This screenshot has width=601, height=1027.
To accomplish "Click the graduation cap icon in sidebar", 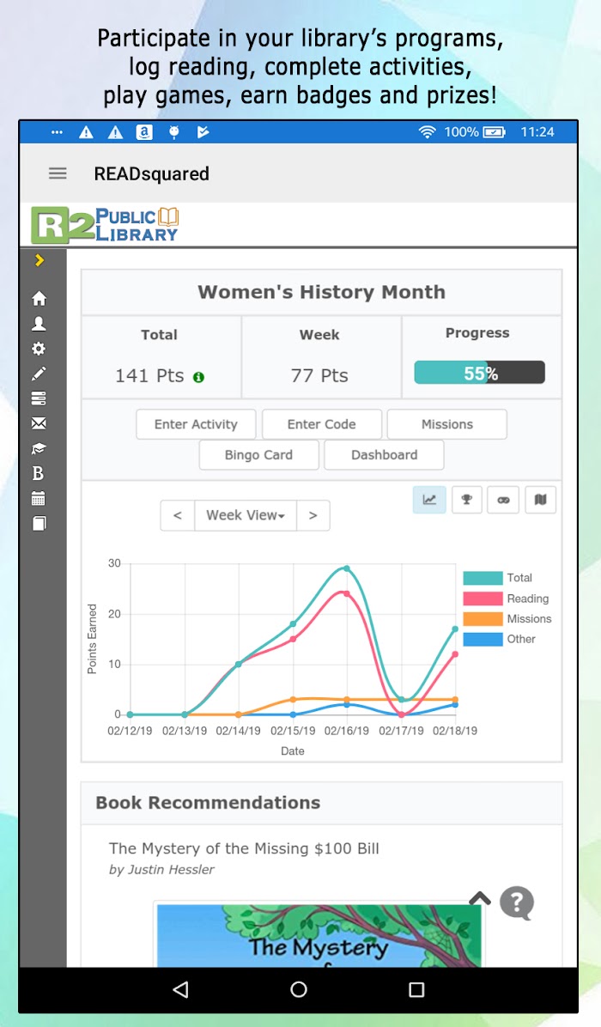I will (x=39, y=448).
